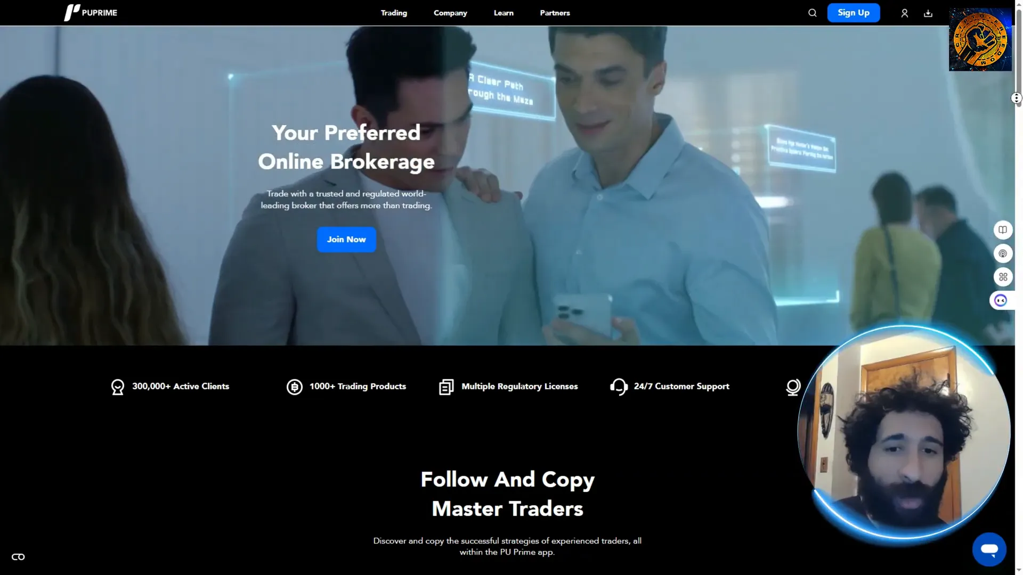Expand the Learn navigation menu
Image resolution: width=1023 pixels, height=575 pixels.
point(504,13)
